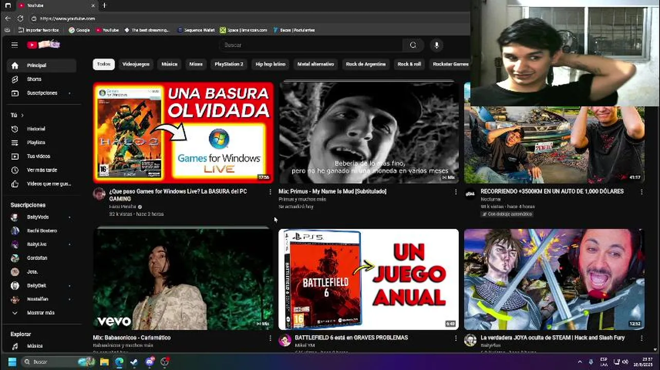This screenshot has height=370, width=660.
Task: Play Primus My Name Is Mud thumbnail
Action: (x=369, y=133)
